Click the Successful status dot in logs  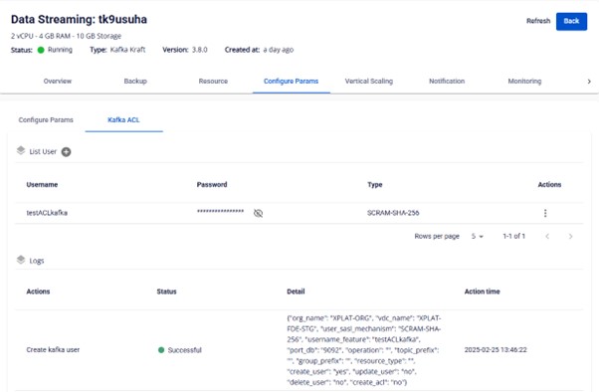click(161, 350)
